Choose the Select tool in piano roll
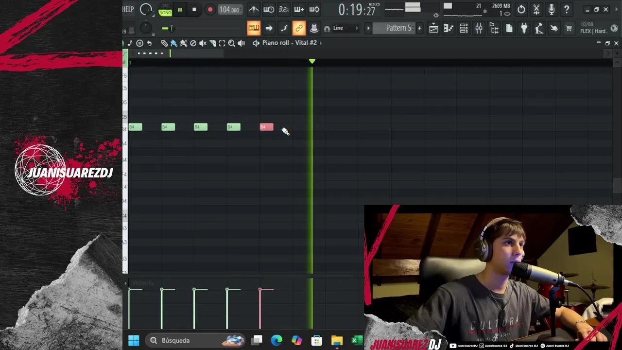622x350 pixels. 222,43
